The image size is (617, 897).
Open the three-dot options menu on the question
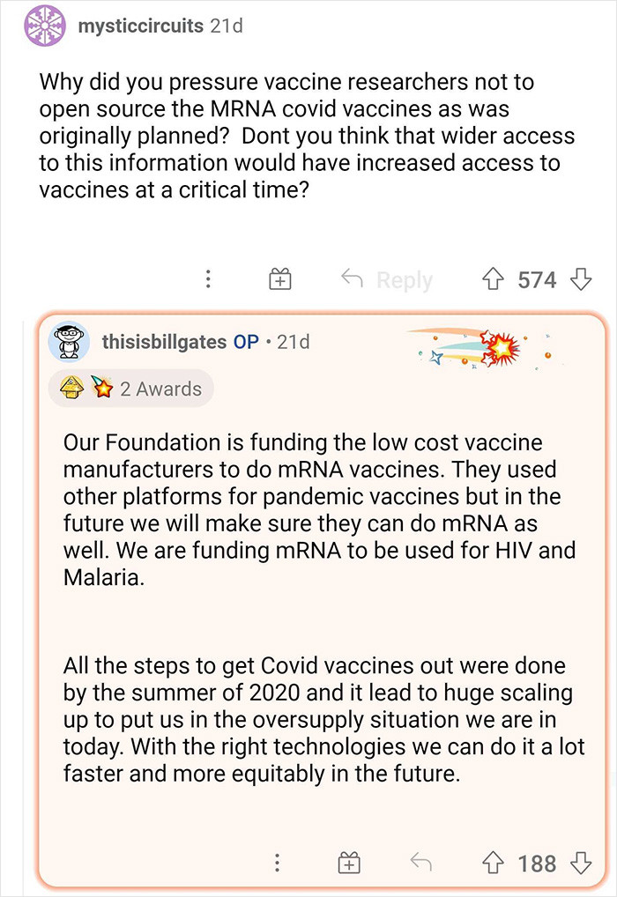(x=208, y=278)
